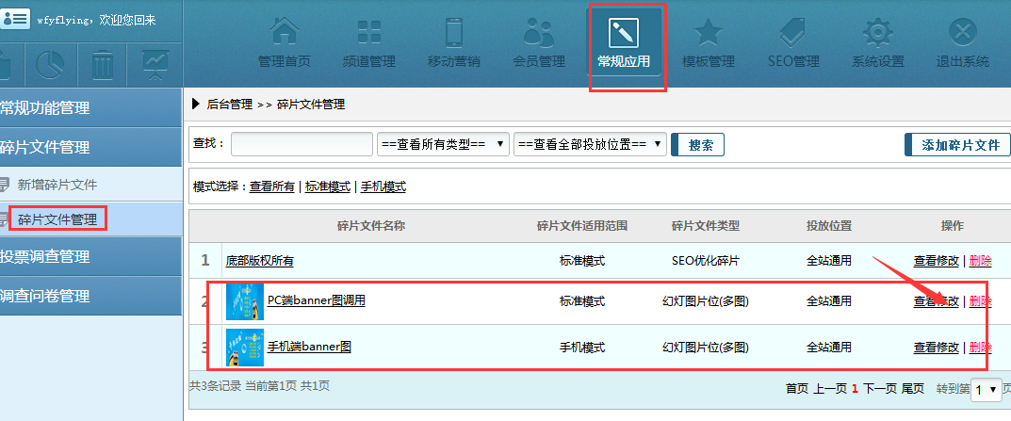
Task: Open 模板管理 star icon
Action: (708, 35)
